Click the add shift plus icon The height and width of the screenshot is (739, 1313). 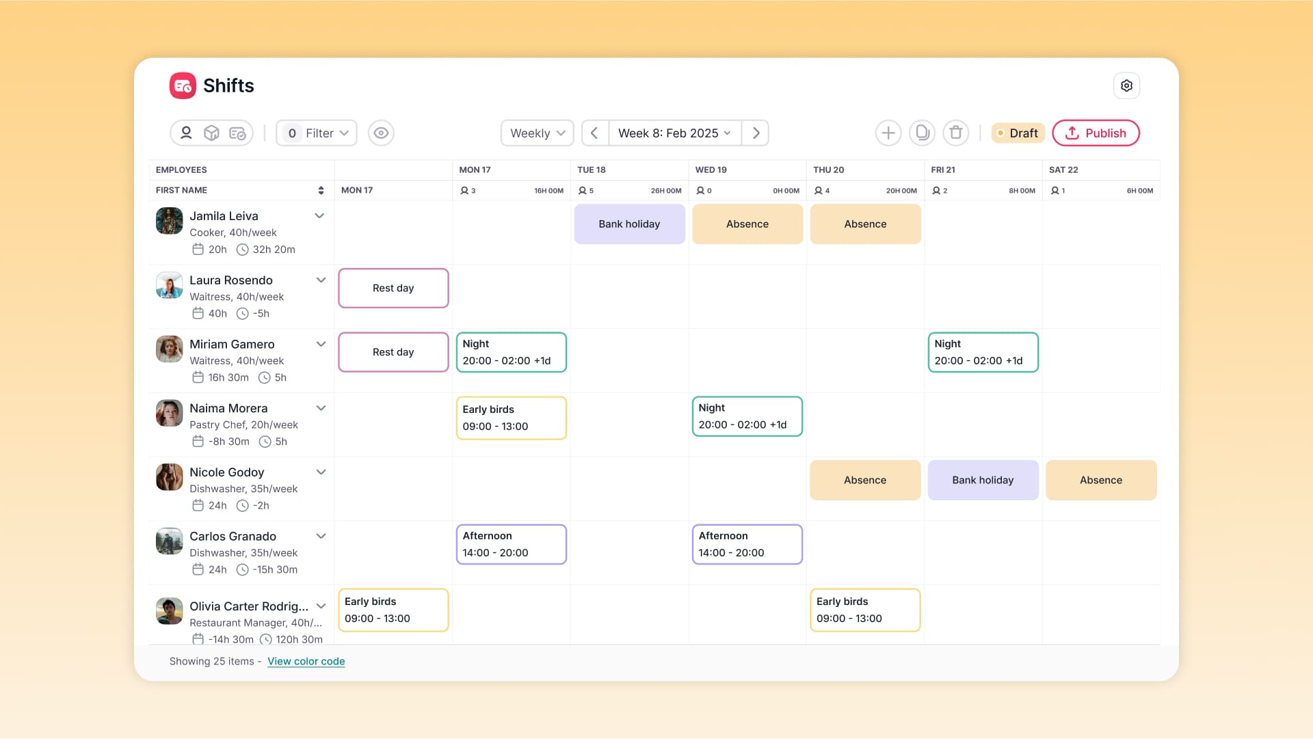(x=888, y=133)
